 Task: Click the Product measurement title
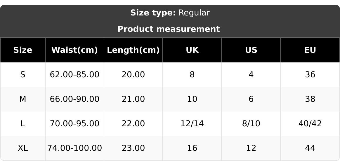(169, 29)
